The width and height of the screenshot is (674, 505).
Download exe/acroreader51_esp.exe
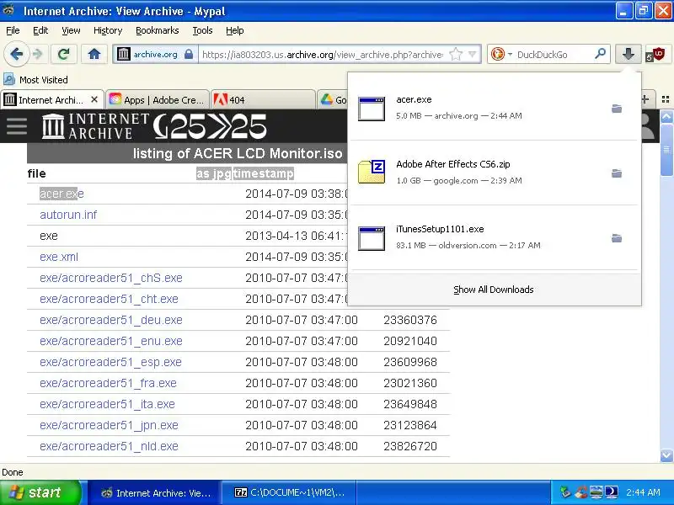coord(110,362)
